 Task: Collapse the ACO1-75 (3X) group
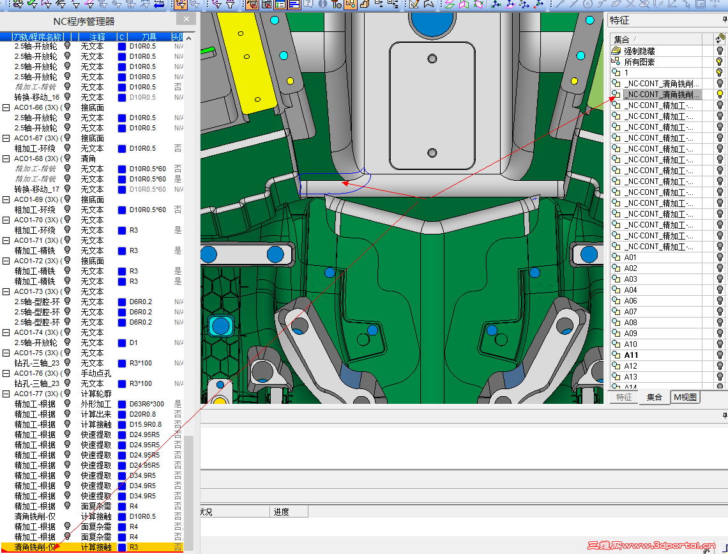(x=6, y=353)
